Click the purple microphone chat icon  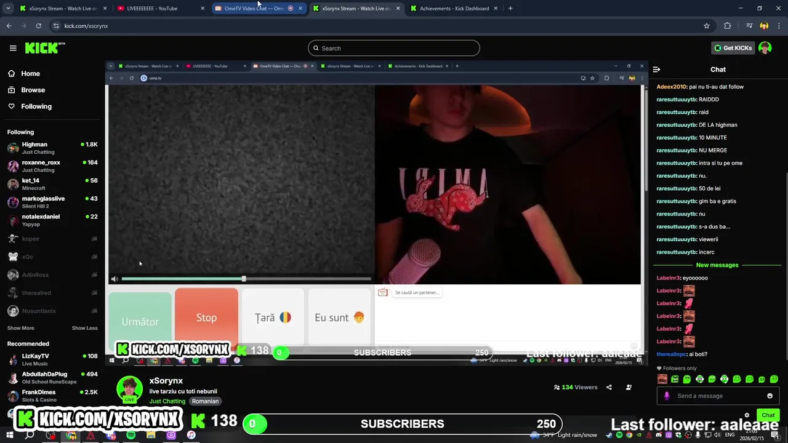667,396
